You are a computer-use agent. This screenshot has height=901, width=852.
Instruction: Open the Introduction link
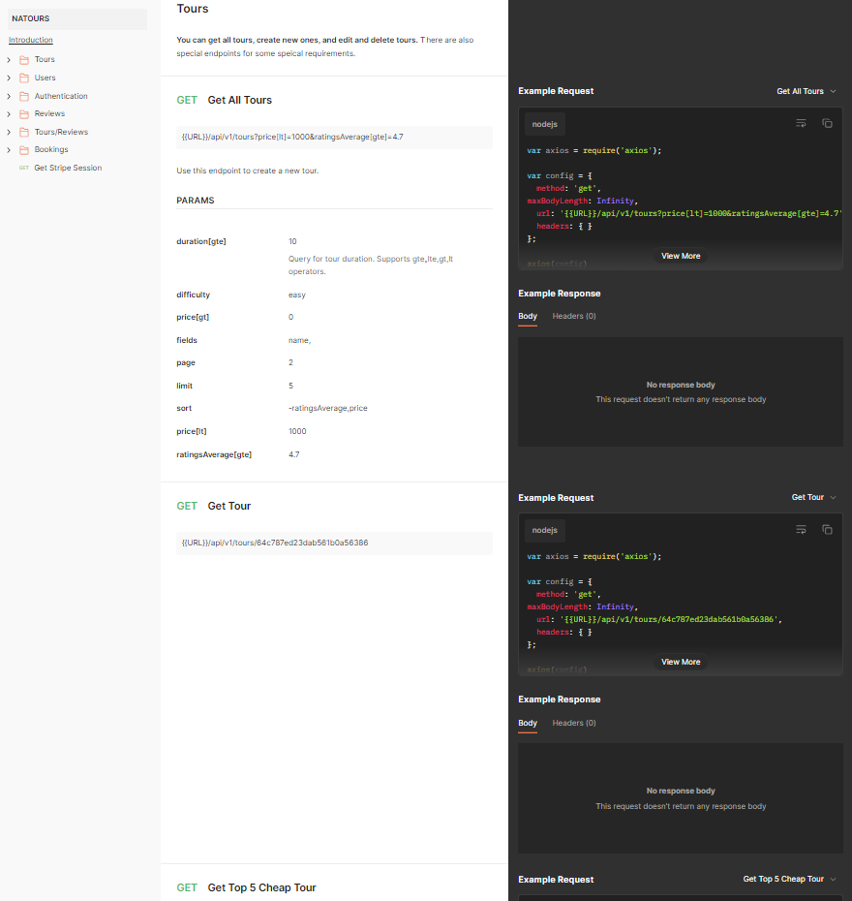29,40
